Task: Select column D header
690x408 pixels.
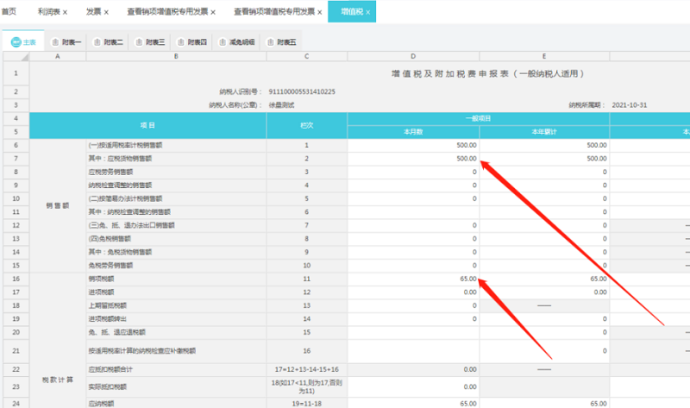Action: tap(413, 56)
